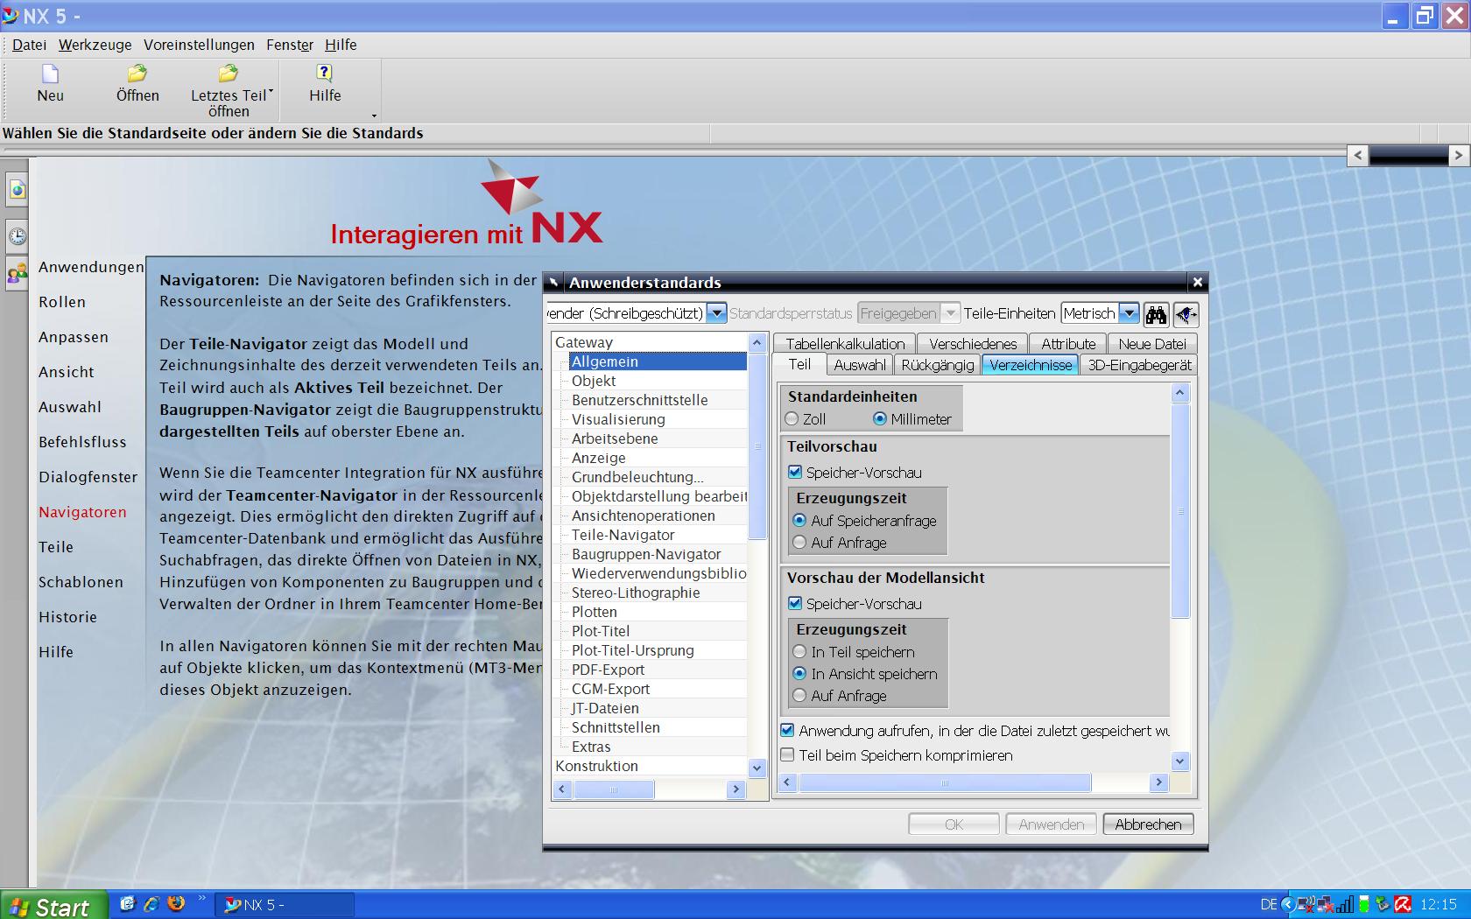Switch to the Tabellenkalkulation tab

845,344
